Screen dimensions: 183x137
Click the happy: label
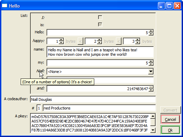[39, 41]
